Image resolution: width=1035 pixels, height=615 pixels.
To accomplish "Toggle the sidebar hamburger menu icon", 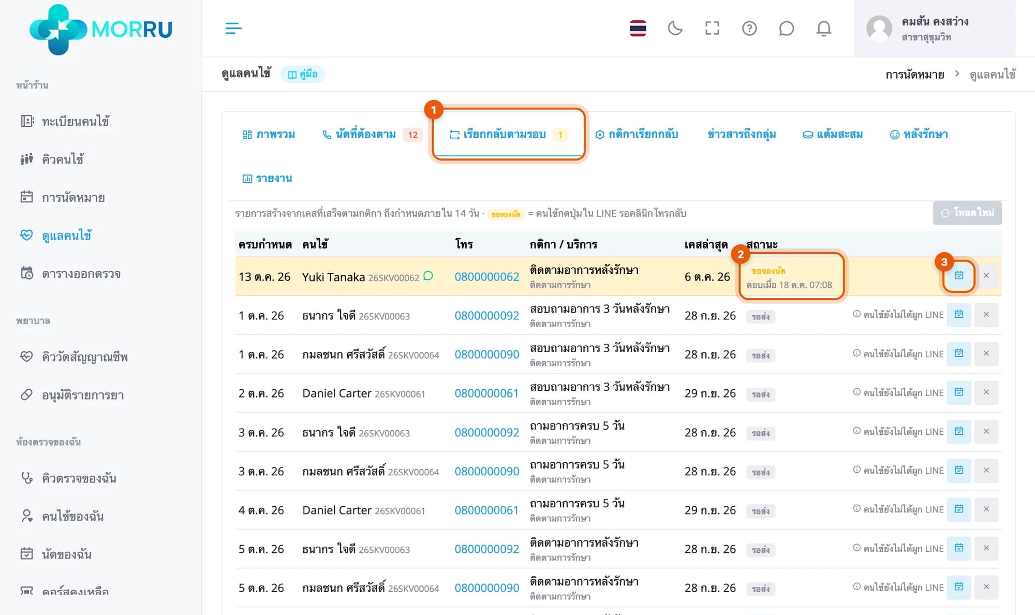I will [x=233, y=28].
